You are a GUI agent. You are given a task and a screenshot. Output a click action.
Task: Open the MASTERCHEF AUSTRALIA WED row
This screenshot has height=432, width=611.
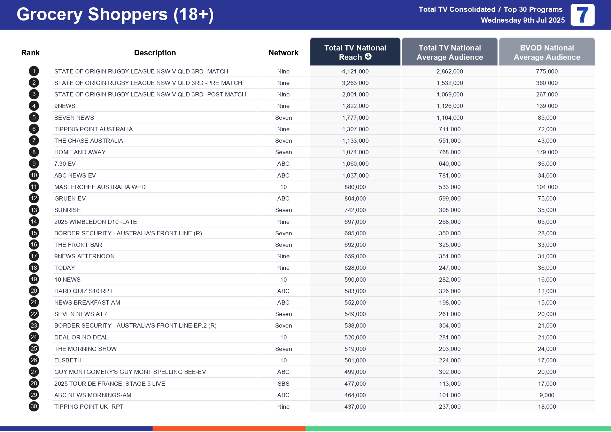tap(100, 187)
